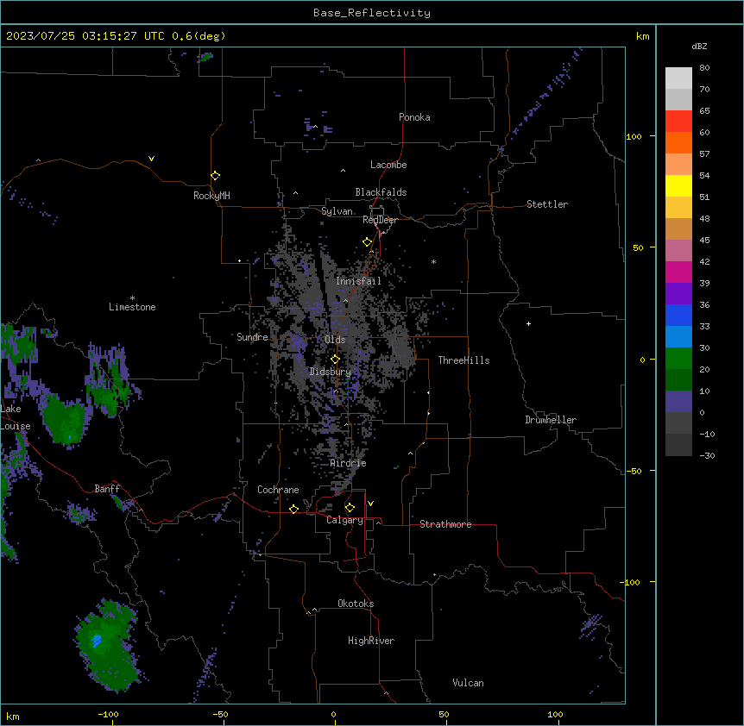This screenshot has height=726, width=744.
Task: Pick the red swatch in the dBZ legend
Action: point(678,122)
